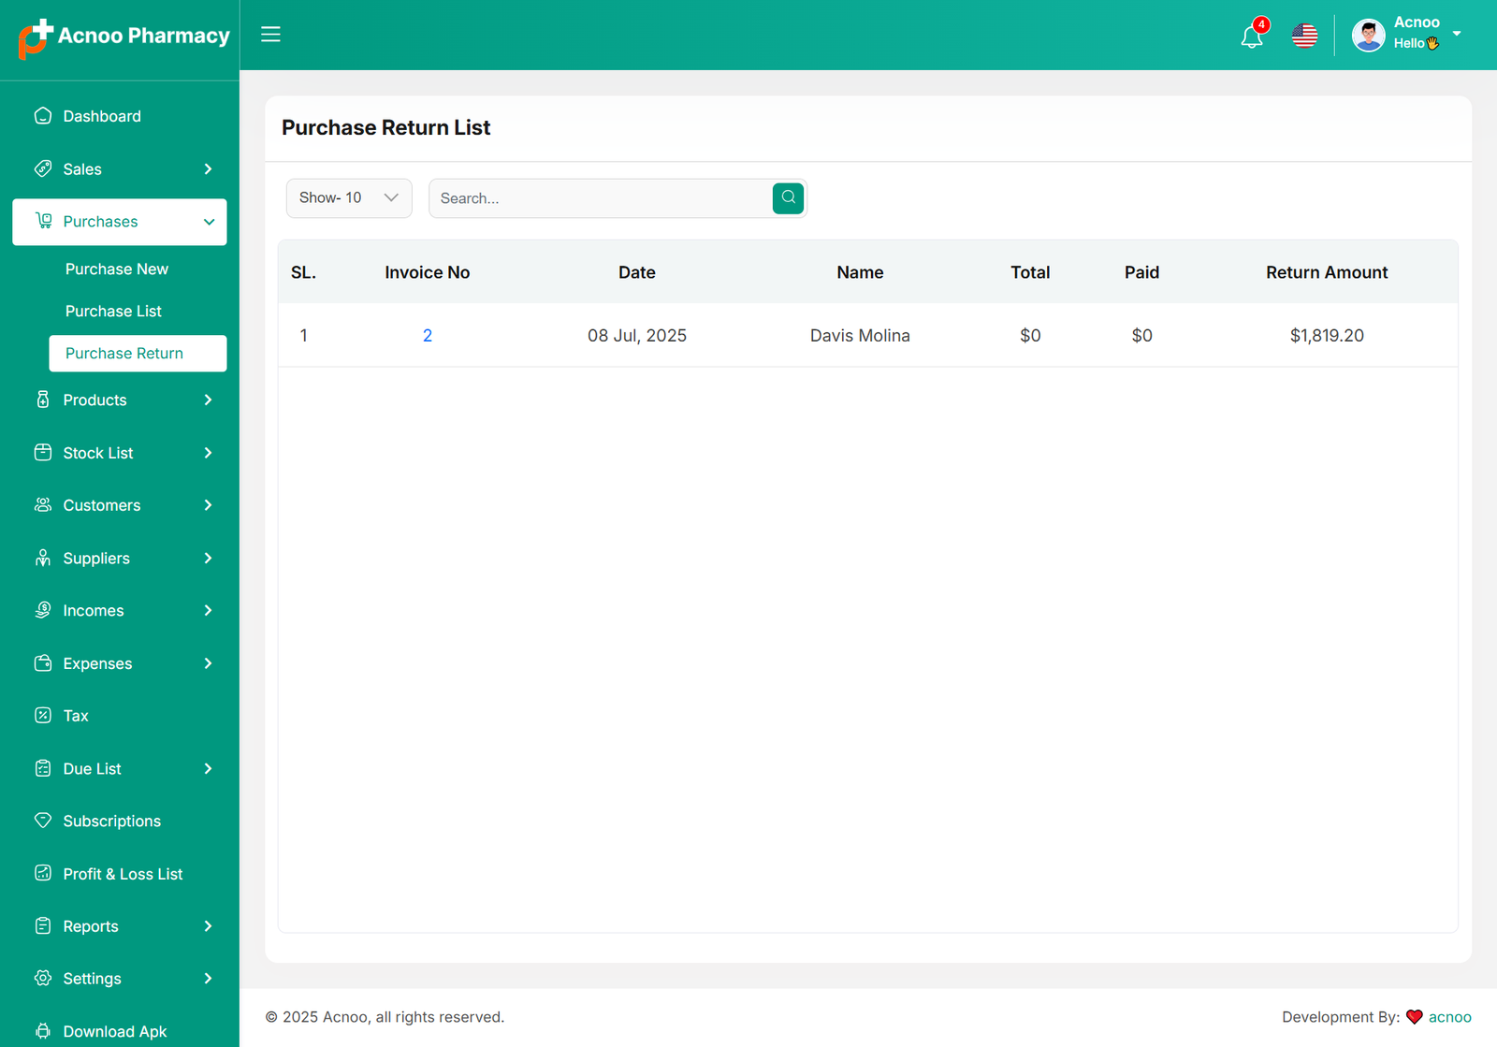Click the Acnoo Pharmacy logo
The width and height of the screenshot is (1497, 1047).
point(124,36)
